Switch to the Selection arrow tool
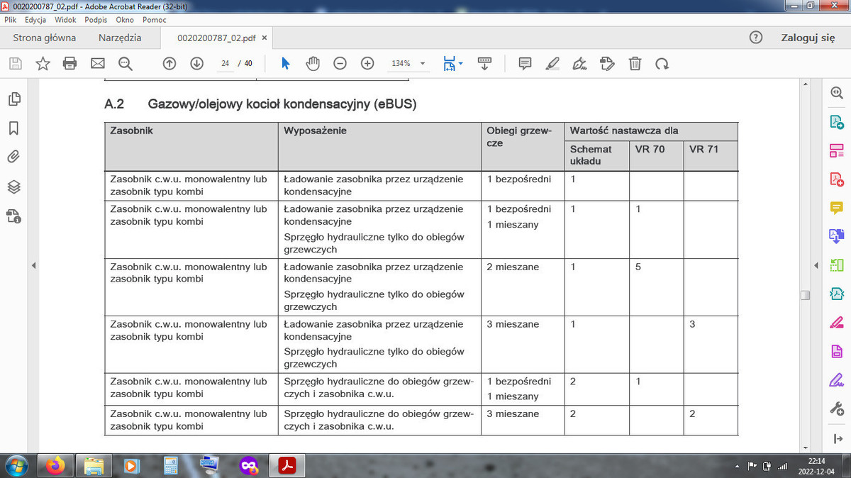 coord(285,63)
